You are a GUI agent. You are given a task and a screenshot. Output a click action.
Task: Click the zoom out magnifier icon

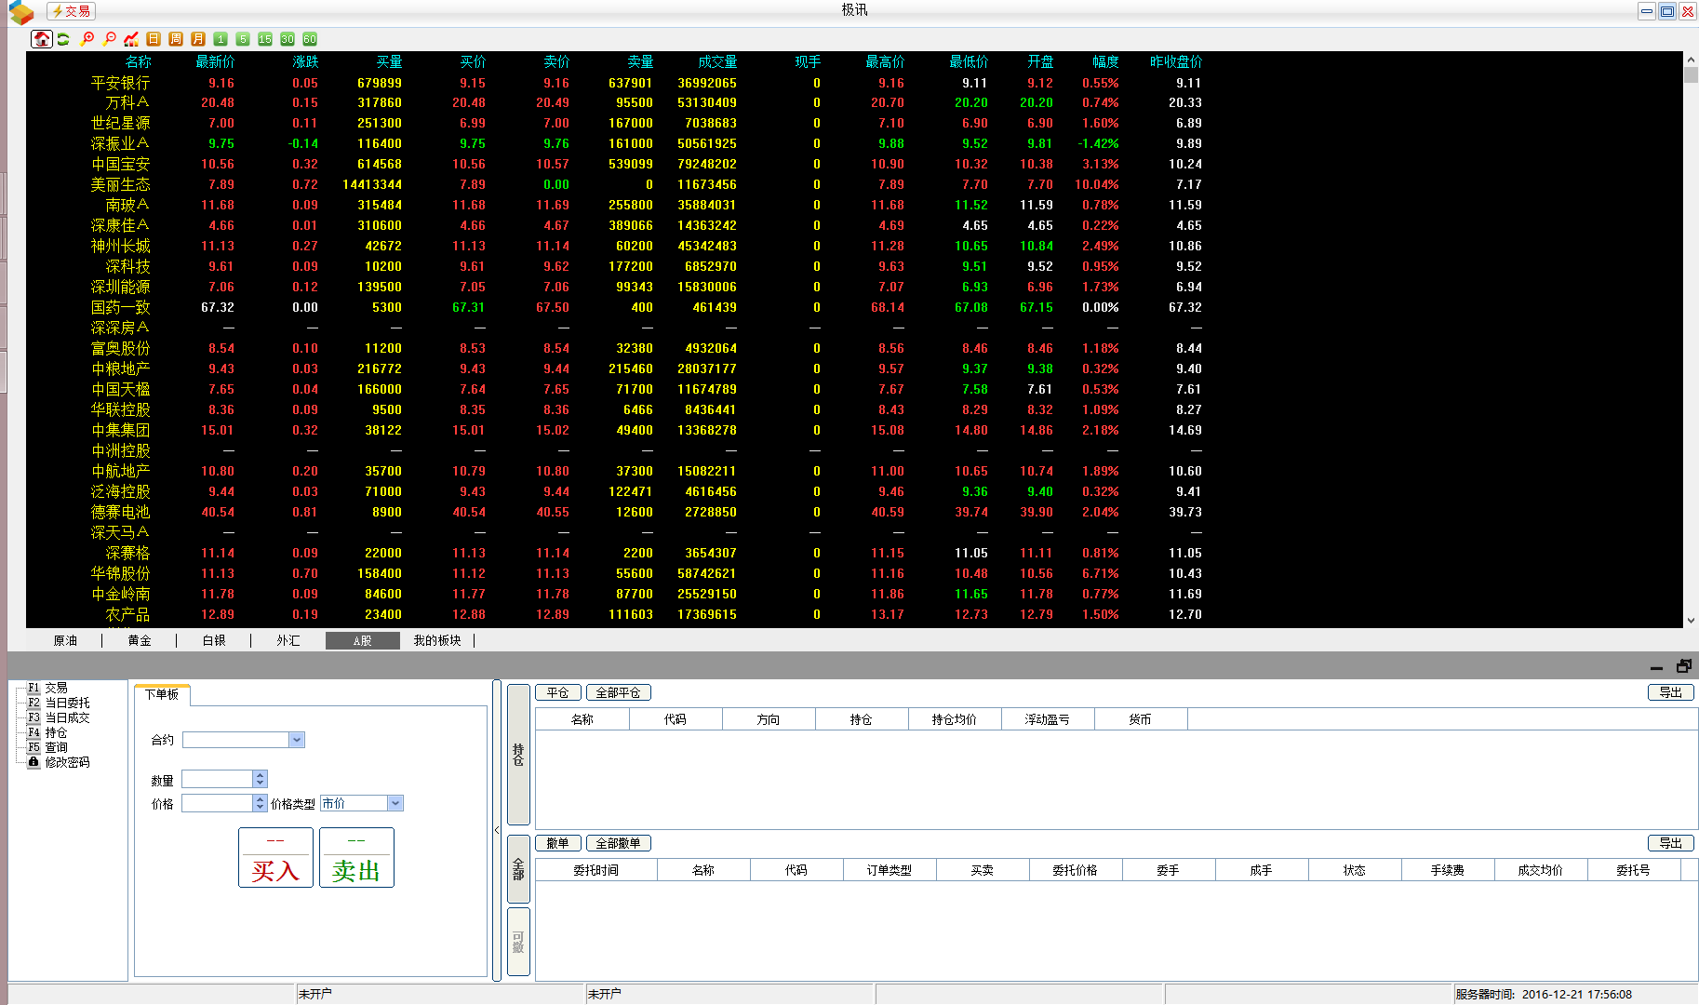(110, 39)
